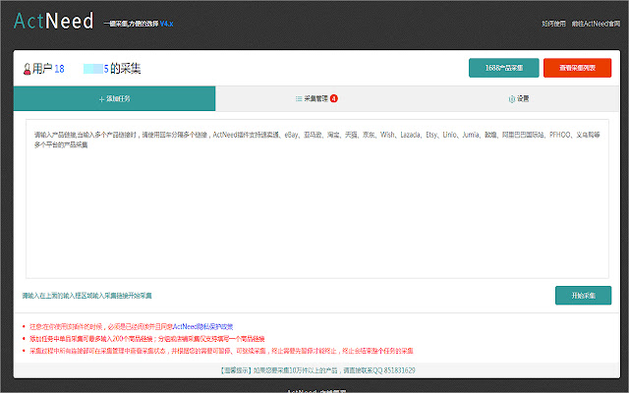
Task: Open the 如何使用 help link
Action: click(553, 24)
